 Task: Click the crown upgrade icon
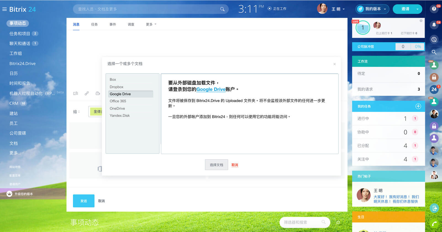pyautogui.click(x=9, y=194)
